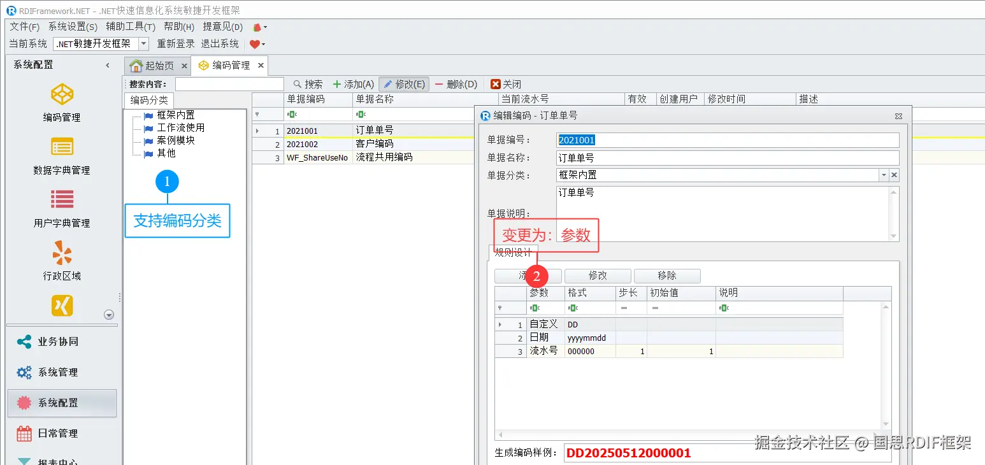The image size is (985, 465).
Task: Open the 用户字典管理 sidebar icon
Action: [x=62, y=199]
